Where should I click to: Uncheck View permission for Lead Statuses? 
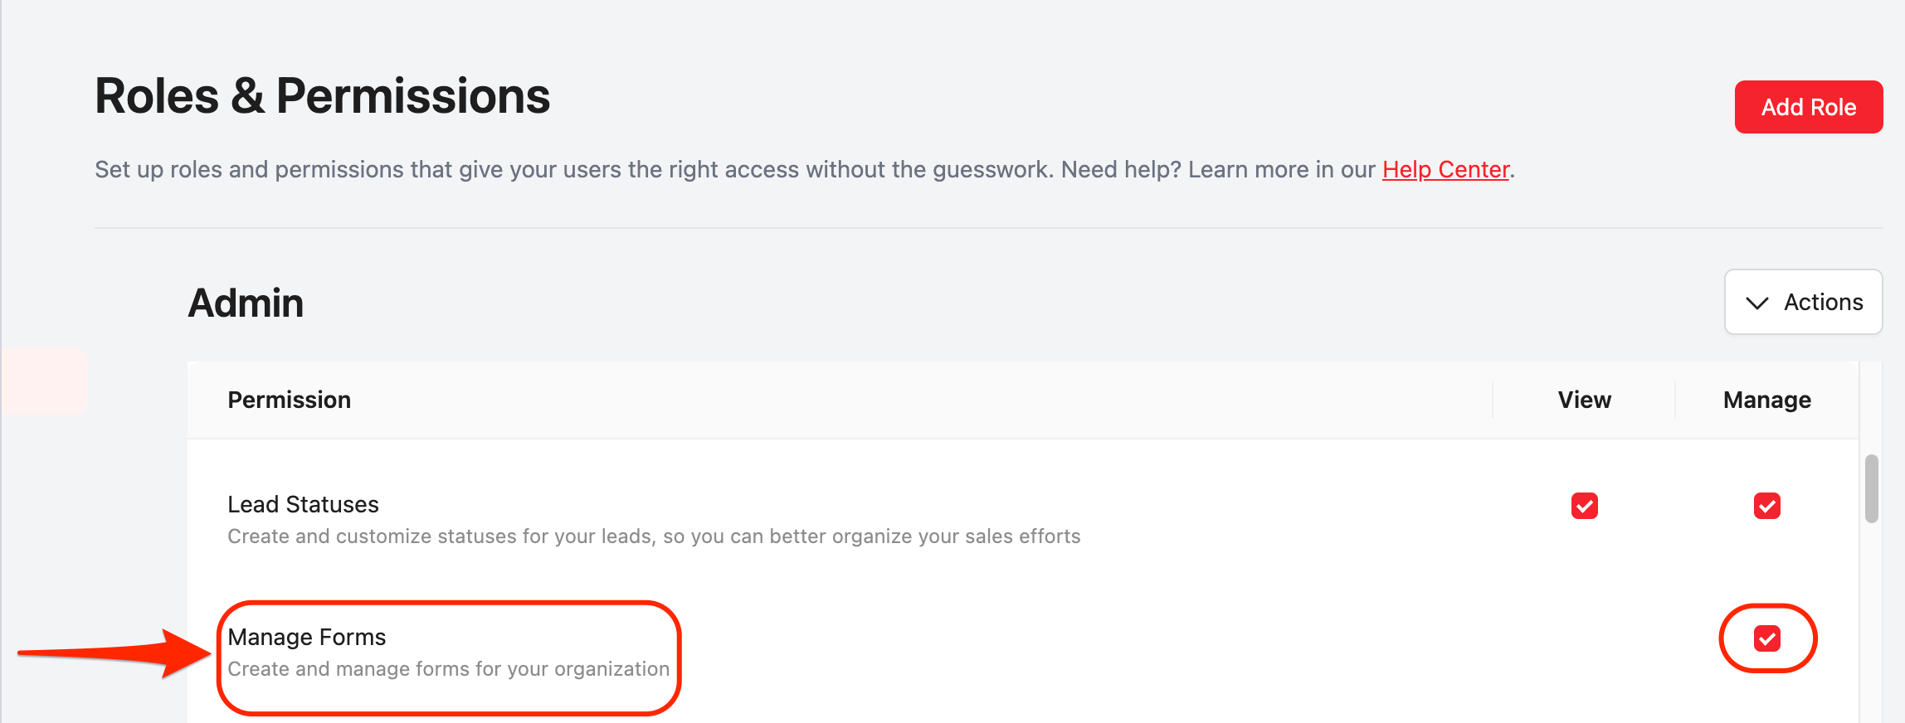tap(1584, 506)
